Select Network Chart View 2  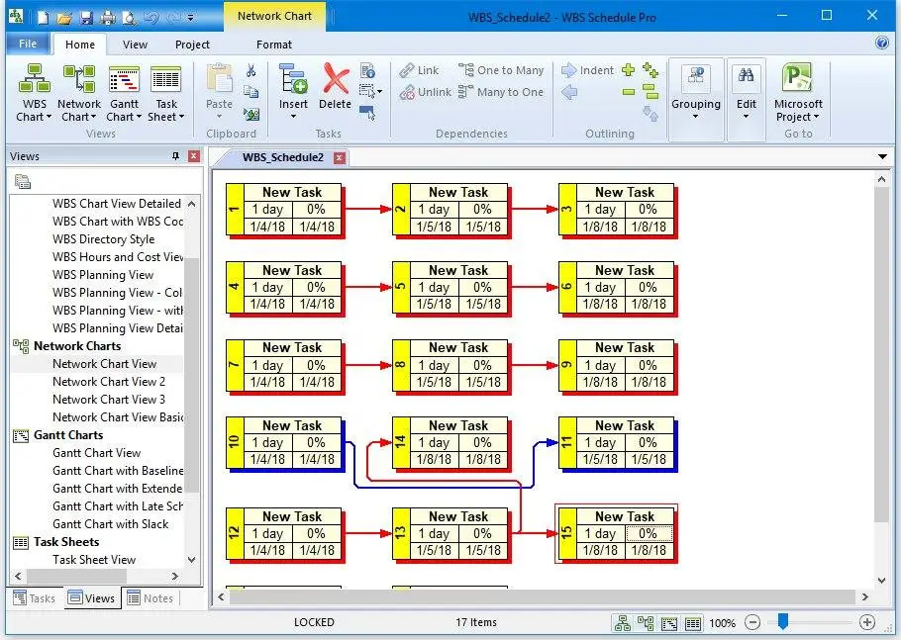click(x=109, y=381)
